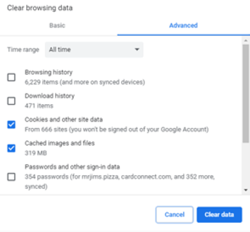The image size is (250, 232).
Task: Click the scrollbar up arrow
Action: [246, 41]
